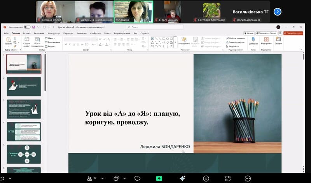Switch to the Переходы ribbon tab
The image size is (311, 183).
click(x=68, y=33)
